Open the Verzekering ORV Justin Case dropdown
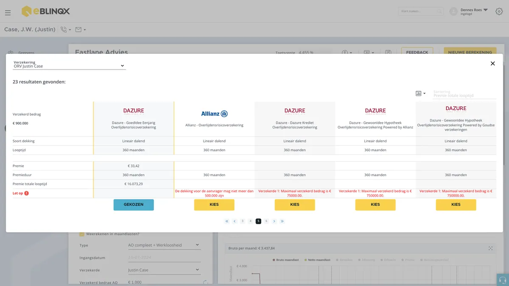The image size is (509, 286). coord(69,64)
